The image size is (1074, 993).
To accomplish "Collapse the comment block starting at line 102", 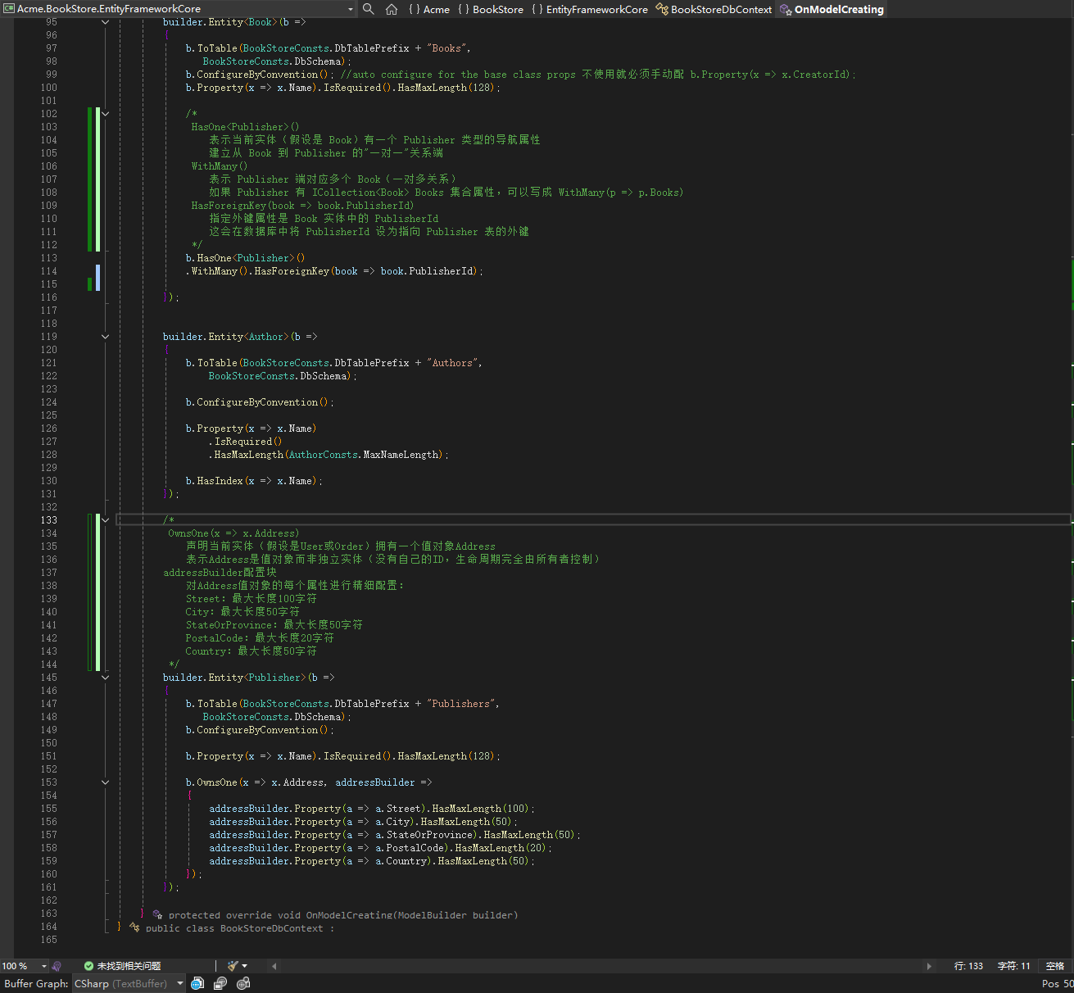I will [105, 114].
